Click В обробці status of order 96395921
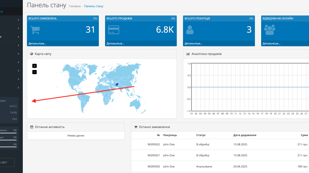The height and width of the screenshot is (173, 309). click(x=203, y=155)
